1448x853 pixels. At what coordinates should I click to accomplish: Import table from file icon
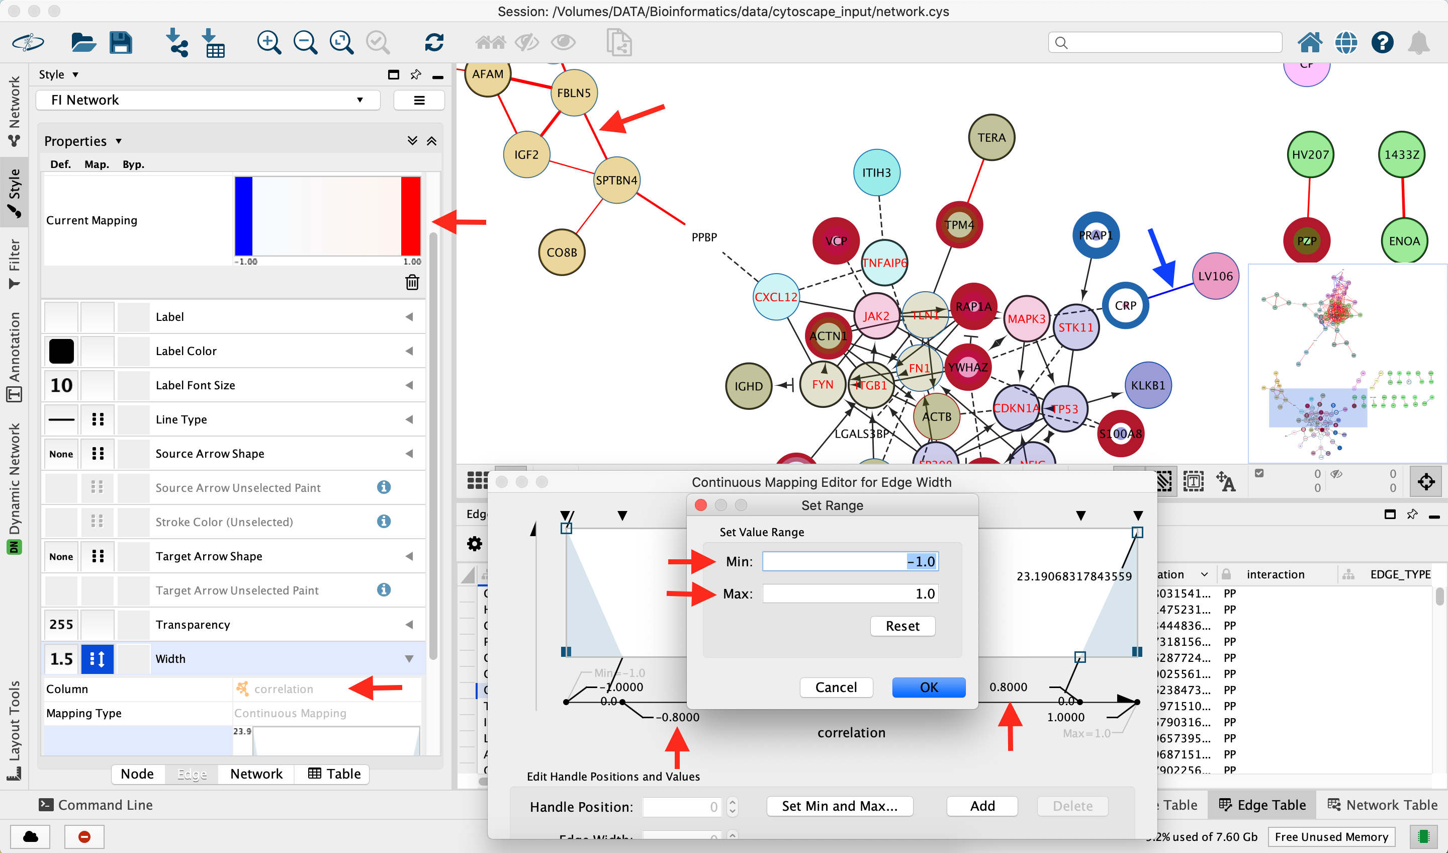pyautogui.click(x=214, y=43)
